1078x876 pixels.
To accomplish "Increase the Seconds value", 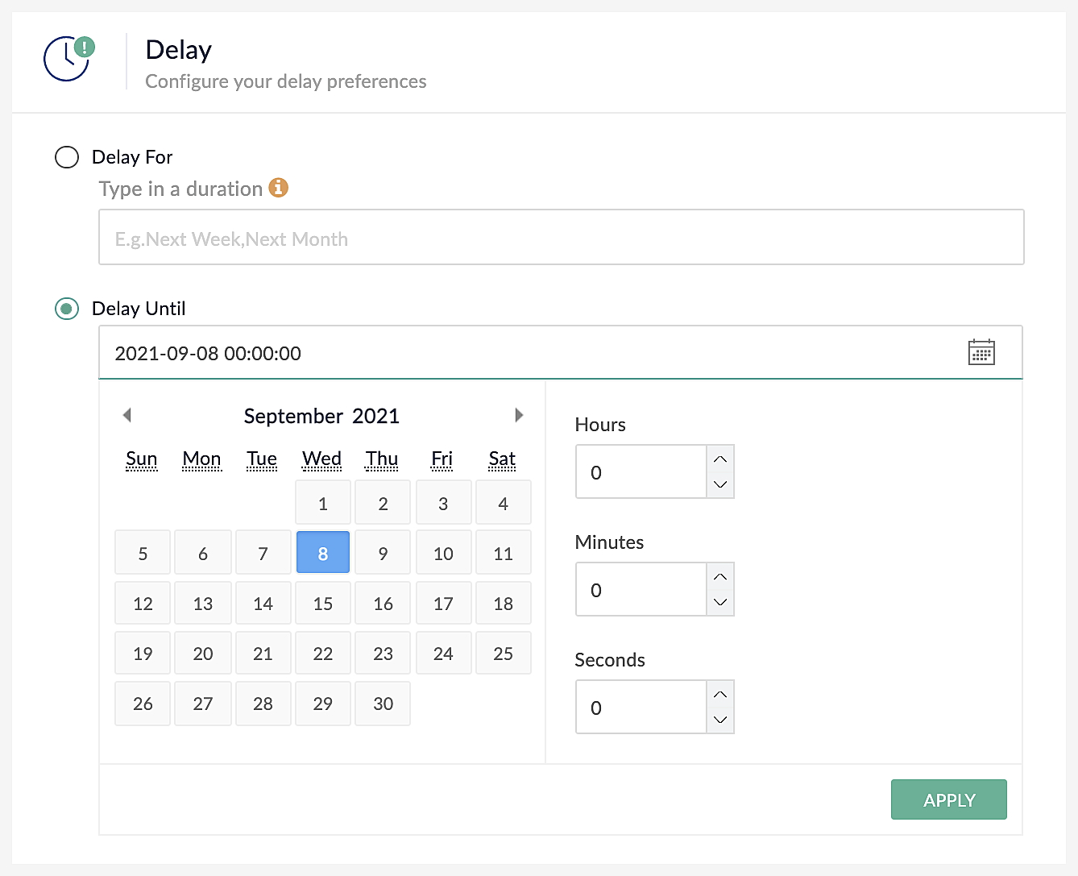I will (720, 694).
